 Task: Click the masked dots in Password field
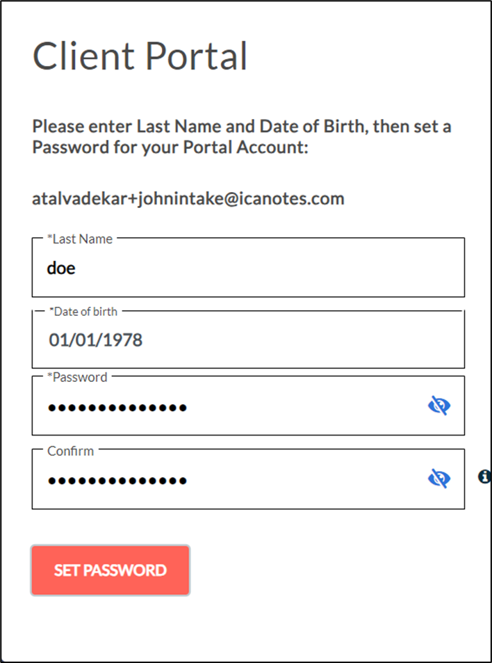[117, 408]
